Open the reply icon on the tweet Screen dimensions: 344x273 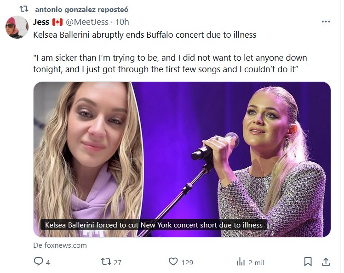tap(38, 262)
